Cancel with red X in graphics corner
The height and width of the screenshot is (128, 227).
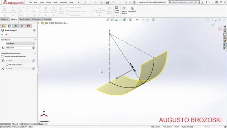[x=220, y=29]
